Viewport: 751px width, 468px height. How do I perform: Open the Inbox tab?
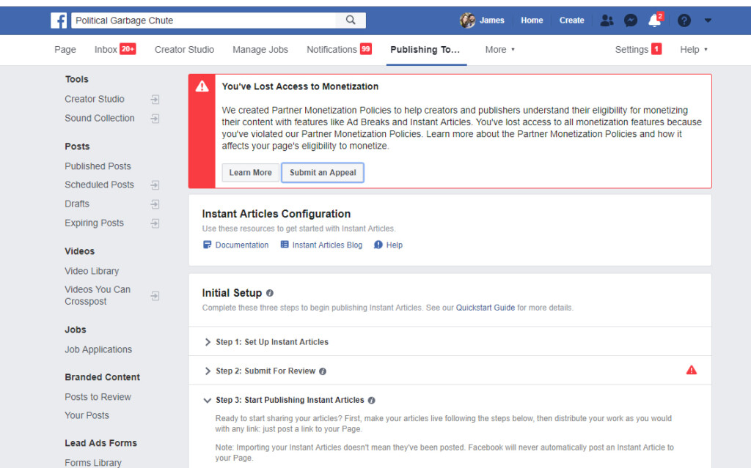[115, 49]
